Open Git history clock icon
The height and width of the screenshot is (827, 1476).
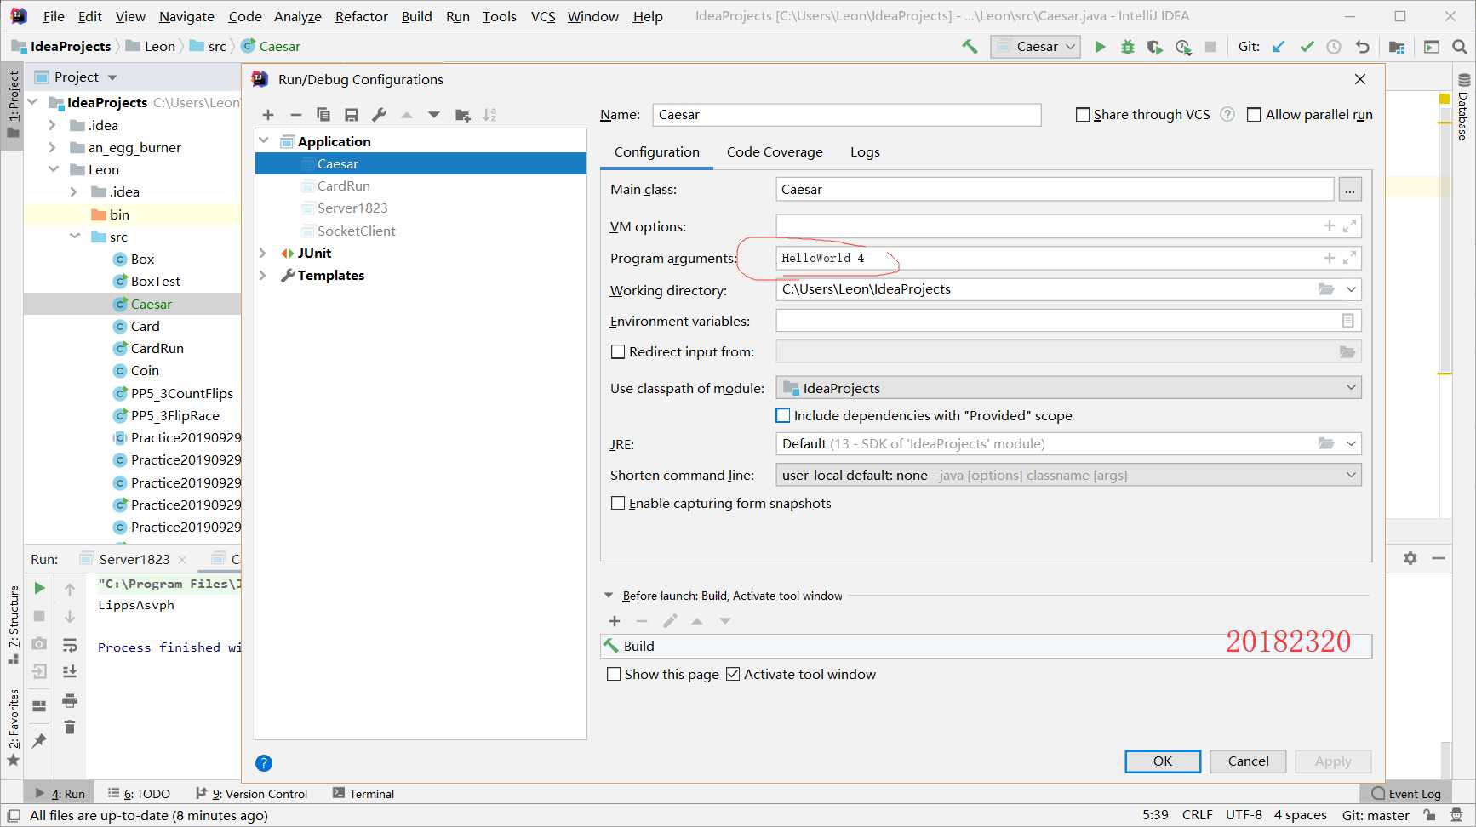(x=1334, y=47)
